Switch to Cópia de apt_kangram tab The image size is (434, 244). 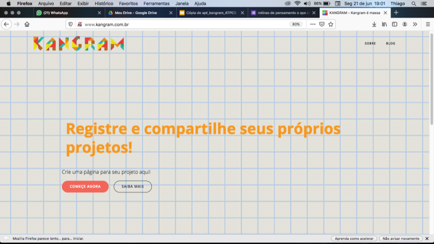pyautogui.click(x=211, y=13)
